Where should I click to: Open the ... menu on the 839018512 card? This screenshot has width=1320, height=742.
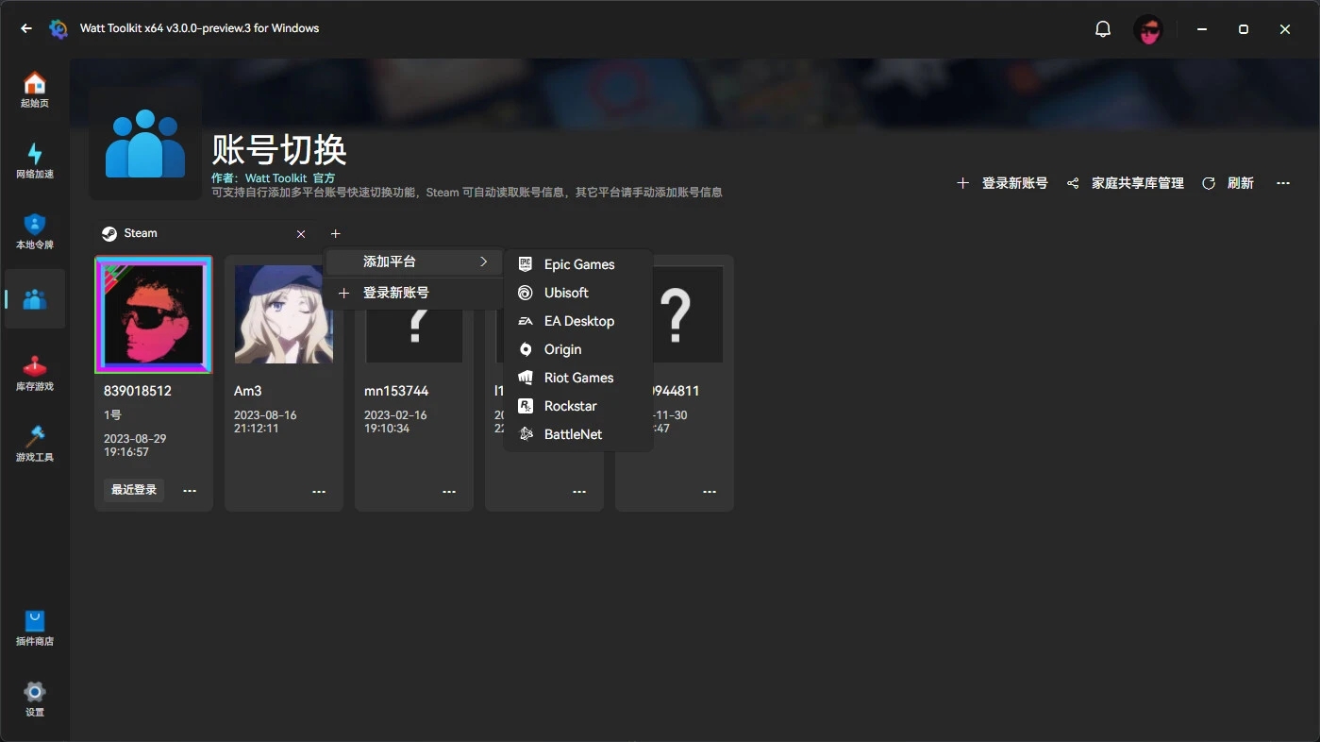point(189,490)
